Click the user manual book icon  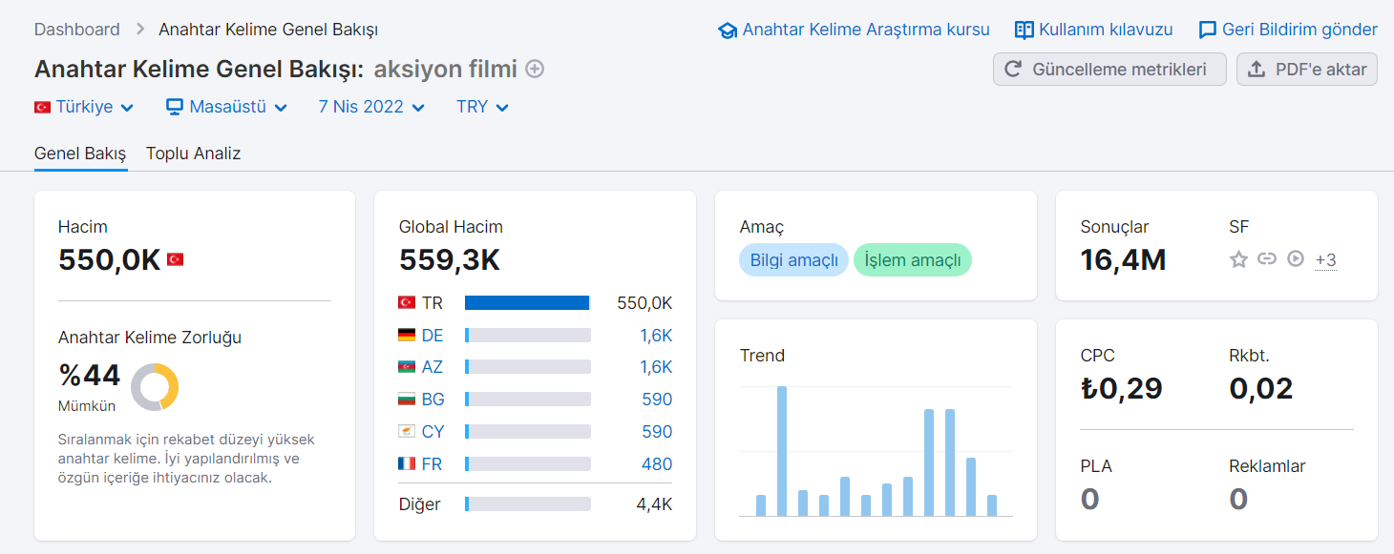coord(1024,30)
